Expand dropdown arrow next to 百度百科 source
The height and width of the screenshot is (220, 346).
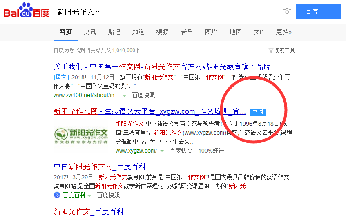click(x=89, y=196)
